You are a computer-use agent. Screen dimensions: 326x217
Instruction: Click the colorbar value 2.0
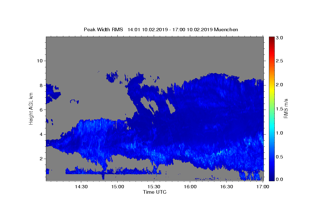point(280,85)
